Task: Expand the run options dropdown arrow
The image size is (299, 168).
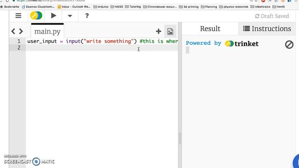Action: coord(70,16)
